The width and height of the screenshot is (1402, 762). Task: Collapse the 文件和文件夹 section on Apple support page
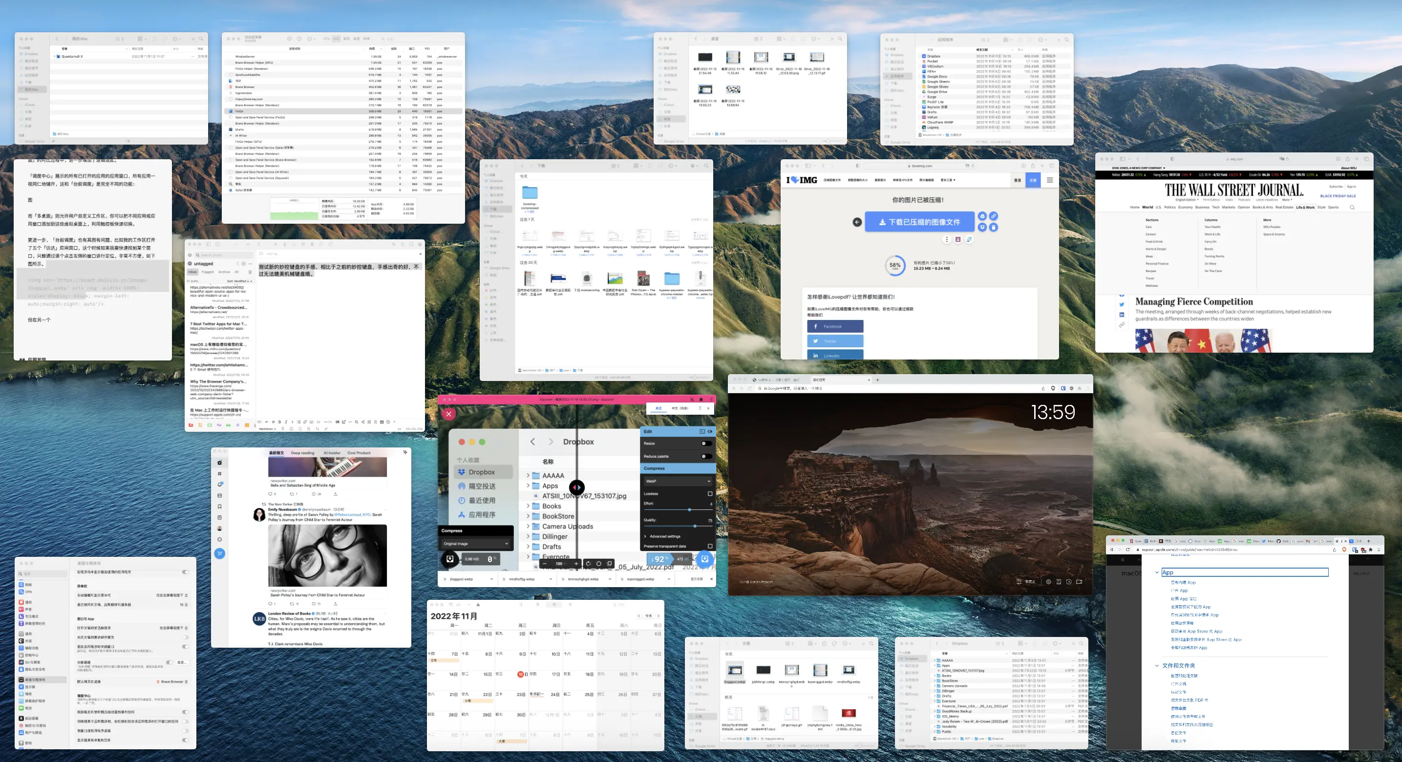(x=1157, y=666)
